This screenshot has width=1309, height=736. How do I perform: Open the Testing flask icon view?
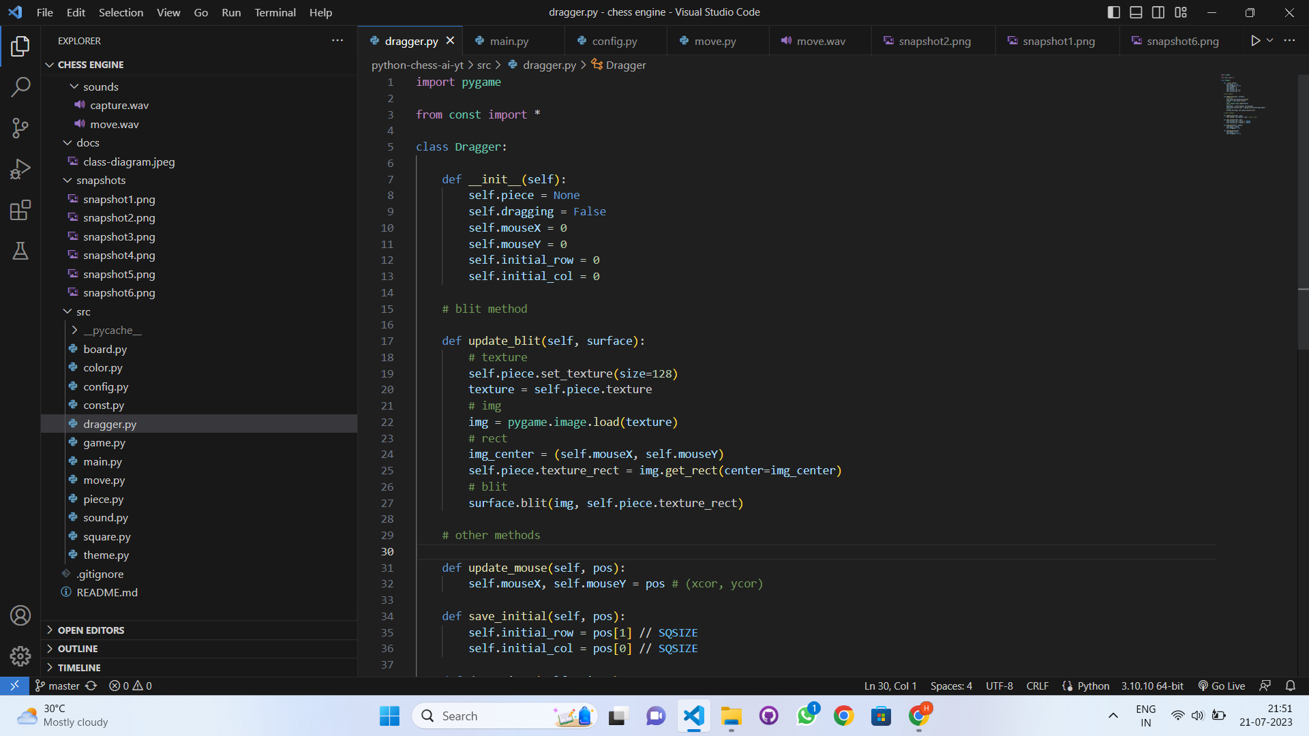coord(20,251)
